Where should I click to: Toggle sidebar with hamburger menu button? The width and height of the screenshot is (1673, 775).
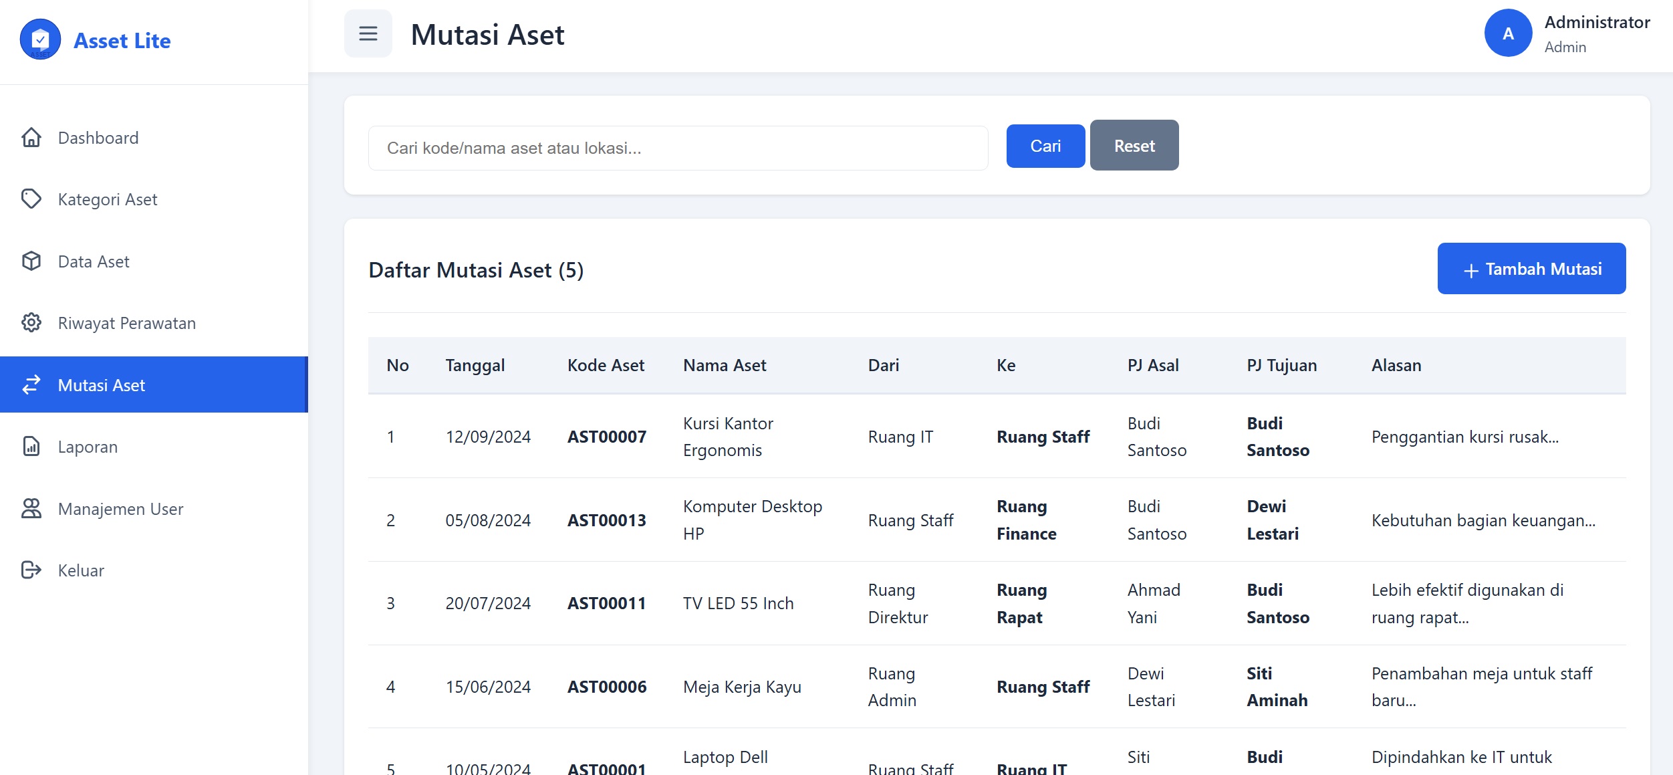368,34
